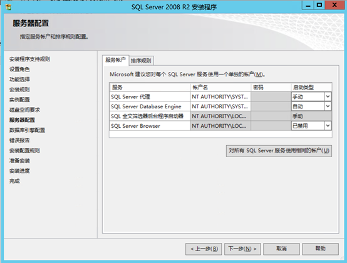This screenshot has width=347, height=263.
Task: Select 磁盘空间要求 step in sidebar
Action: 24,110
